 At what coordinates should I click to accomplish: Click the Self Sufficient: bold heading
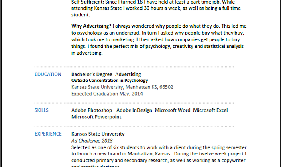coord(88,2)
